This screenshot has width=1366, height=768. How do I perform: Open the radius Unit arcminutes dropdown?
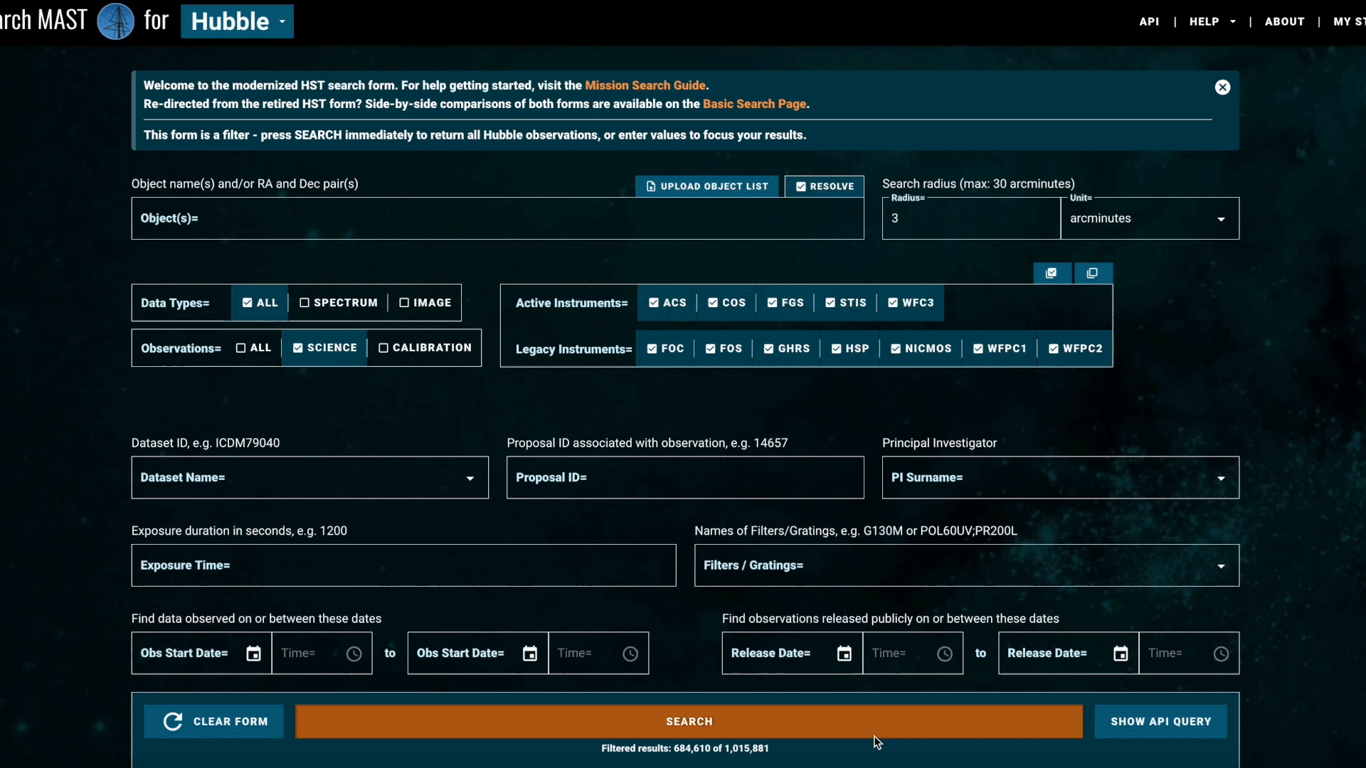point(1150,218)
